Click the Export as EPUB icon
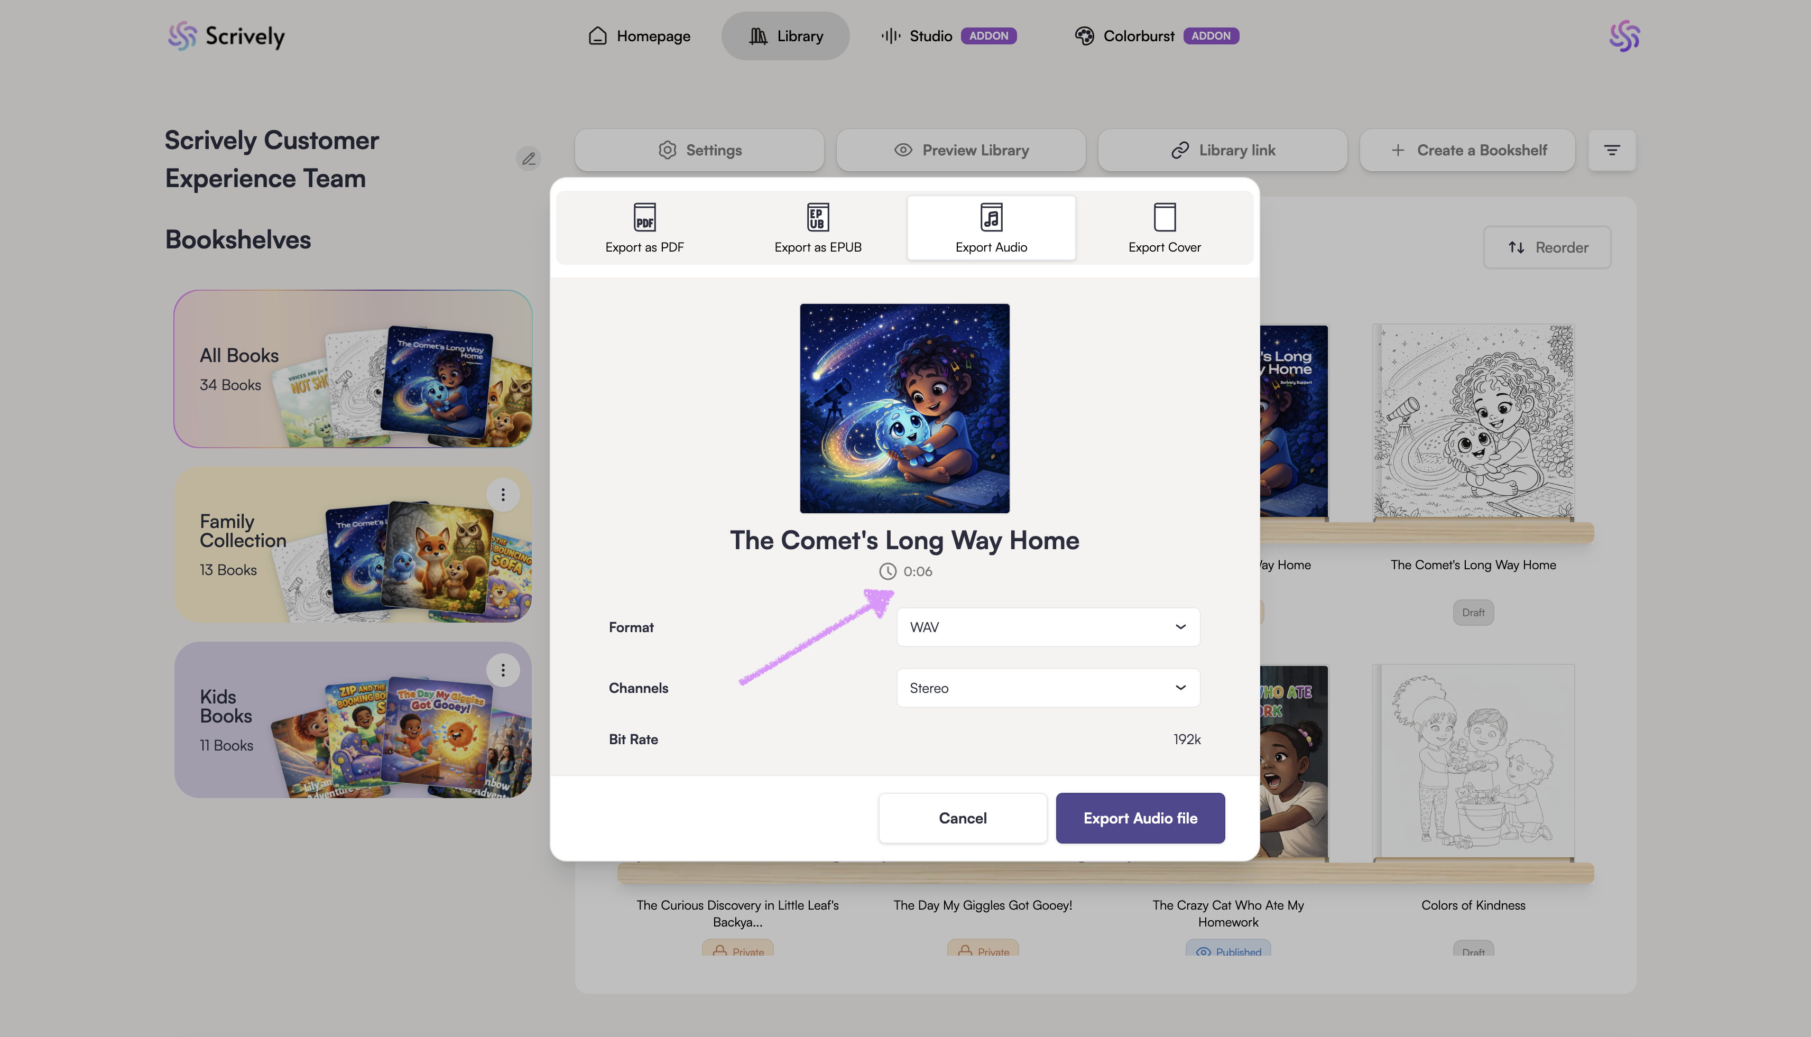Screen dimensions: 1811x1037 pyautogui.click(x=817, y=217)
